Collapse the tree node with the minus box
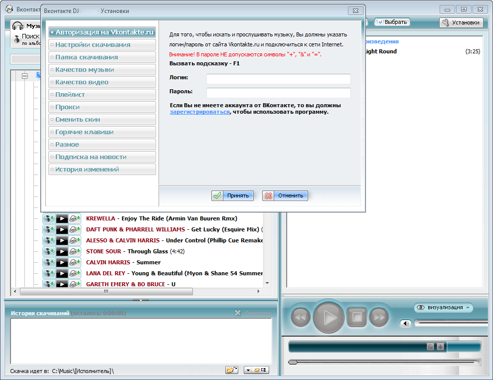This screenshot has width=493, height=380. point(25,76)
